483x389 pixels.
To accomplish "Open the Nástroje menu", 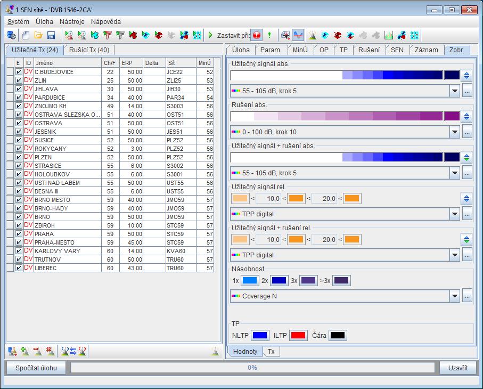I will coord(72,21).
